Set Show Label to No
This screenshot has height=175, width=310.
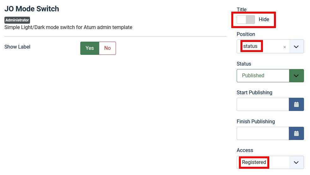(107, 48)
